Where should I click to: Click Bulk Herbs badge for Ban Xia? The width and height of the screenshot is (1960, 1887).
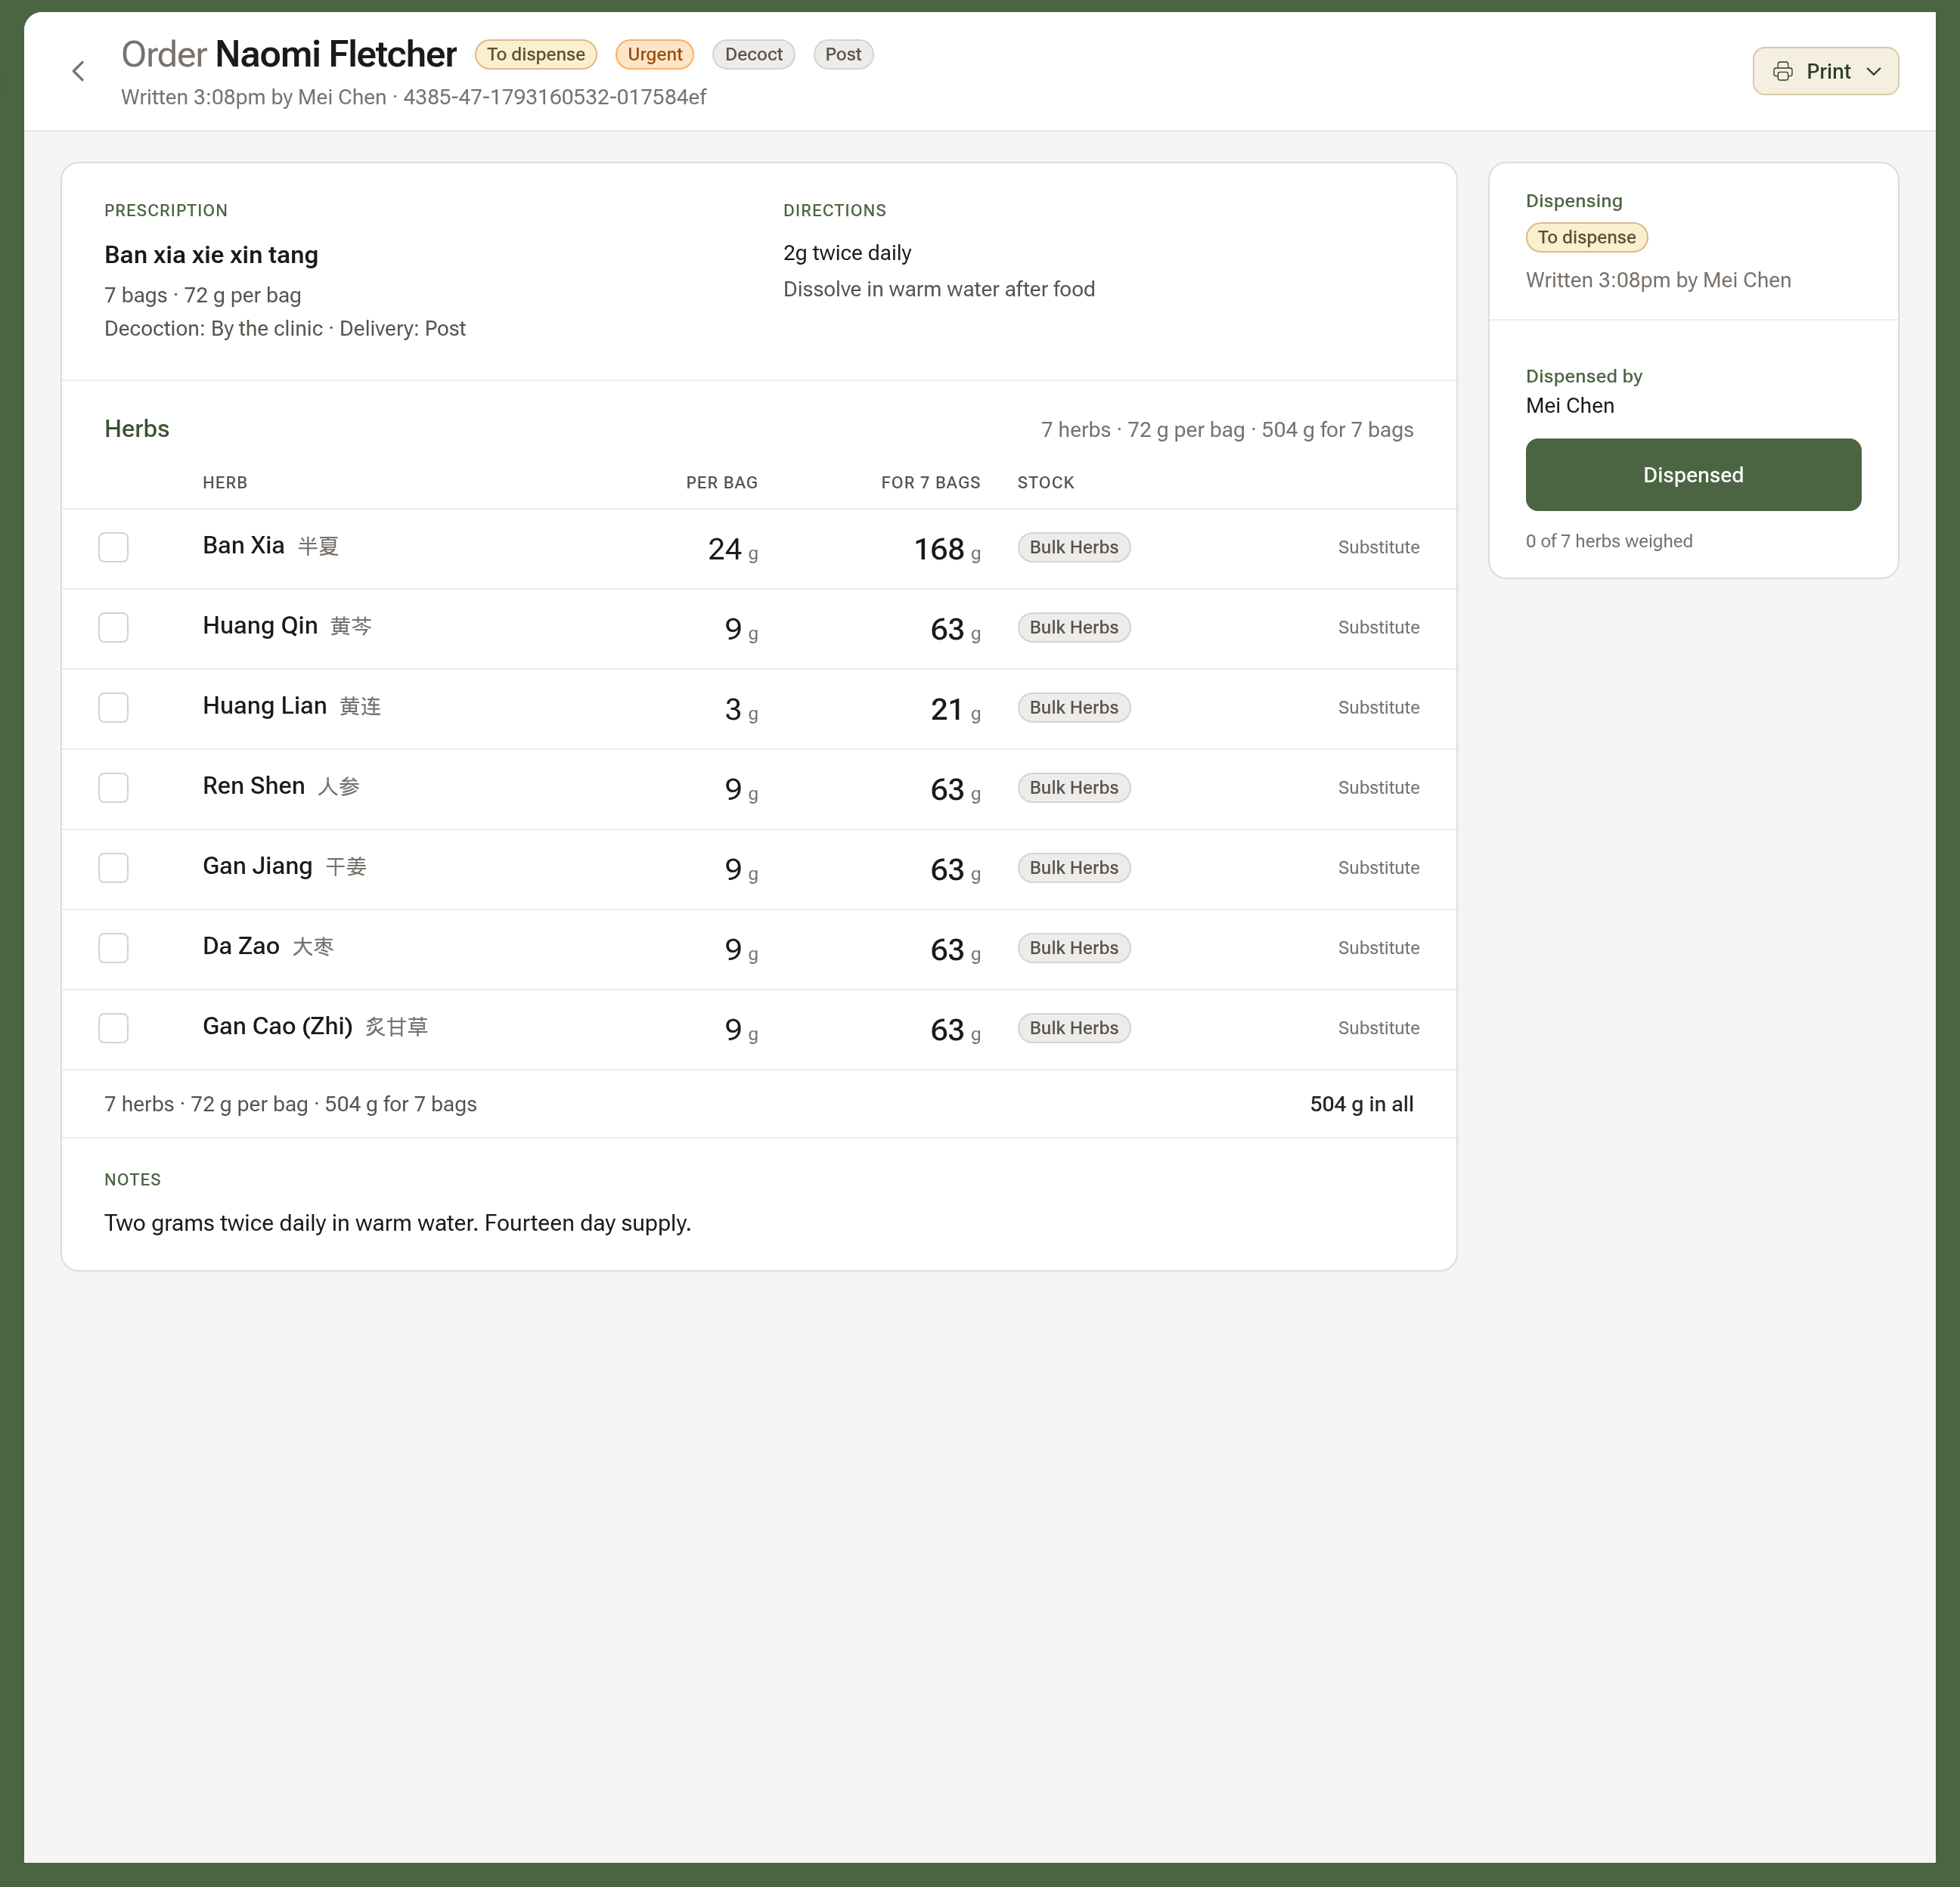(1074, 547)
